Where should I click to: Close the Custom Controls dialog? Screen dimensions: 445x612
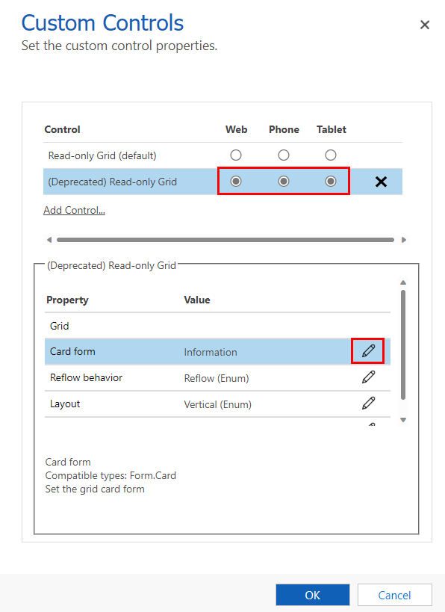point(425,25)
